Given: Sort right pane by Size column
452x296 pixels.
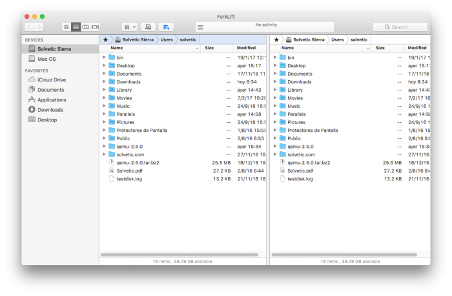Looking at the screenshot, I should 387,48.
